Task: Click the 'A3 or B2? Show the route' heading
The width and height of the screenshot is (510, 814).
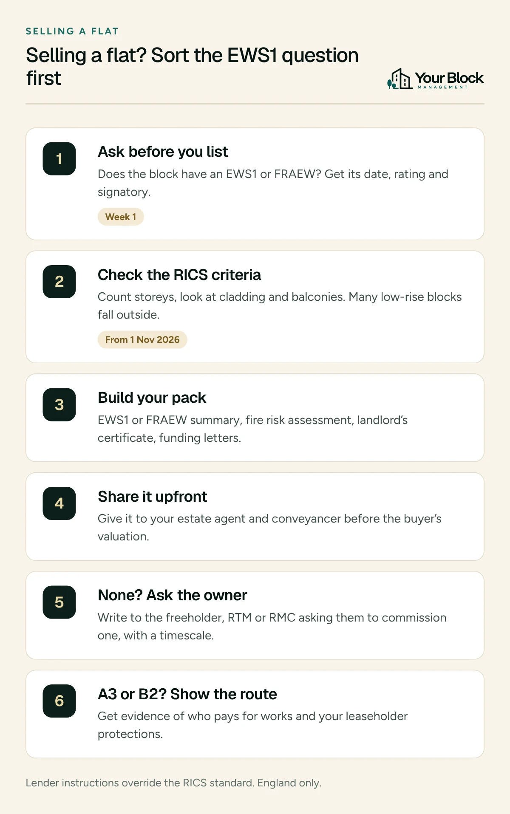Action: (187, 694)
